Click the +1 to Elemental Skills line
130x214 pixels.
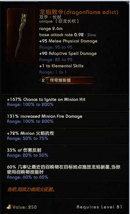click(x=61, y=66)
